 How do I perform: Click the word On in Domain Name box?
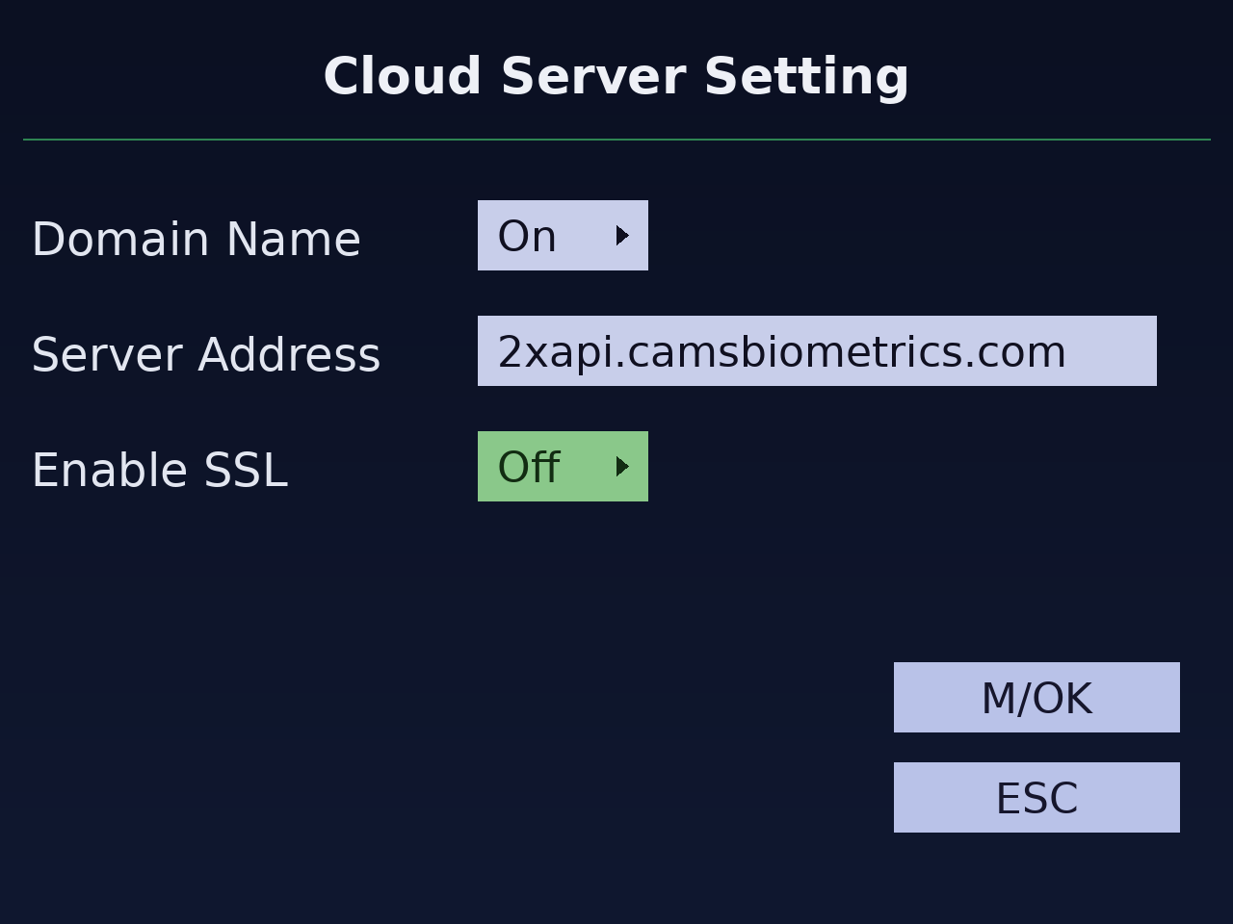coord(527,237)
